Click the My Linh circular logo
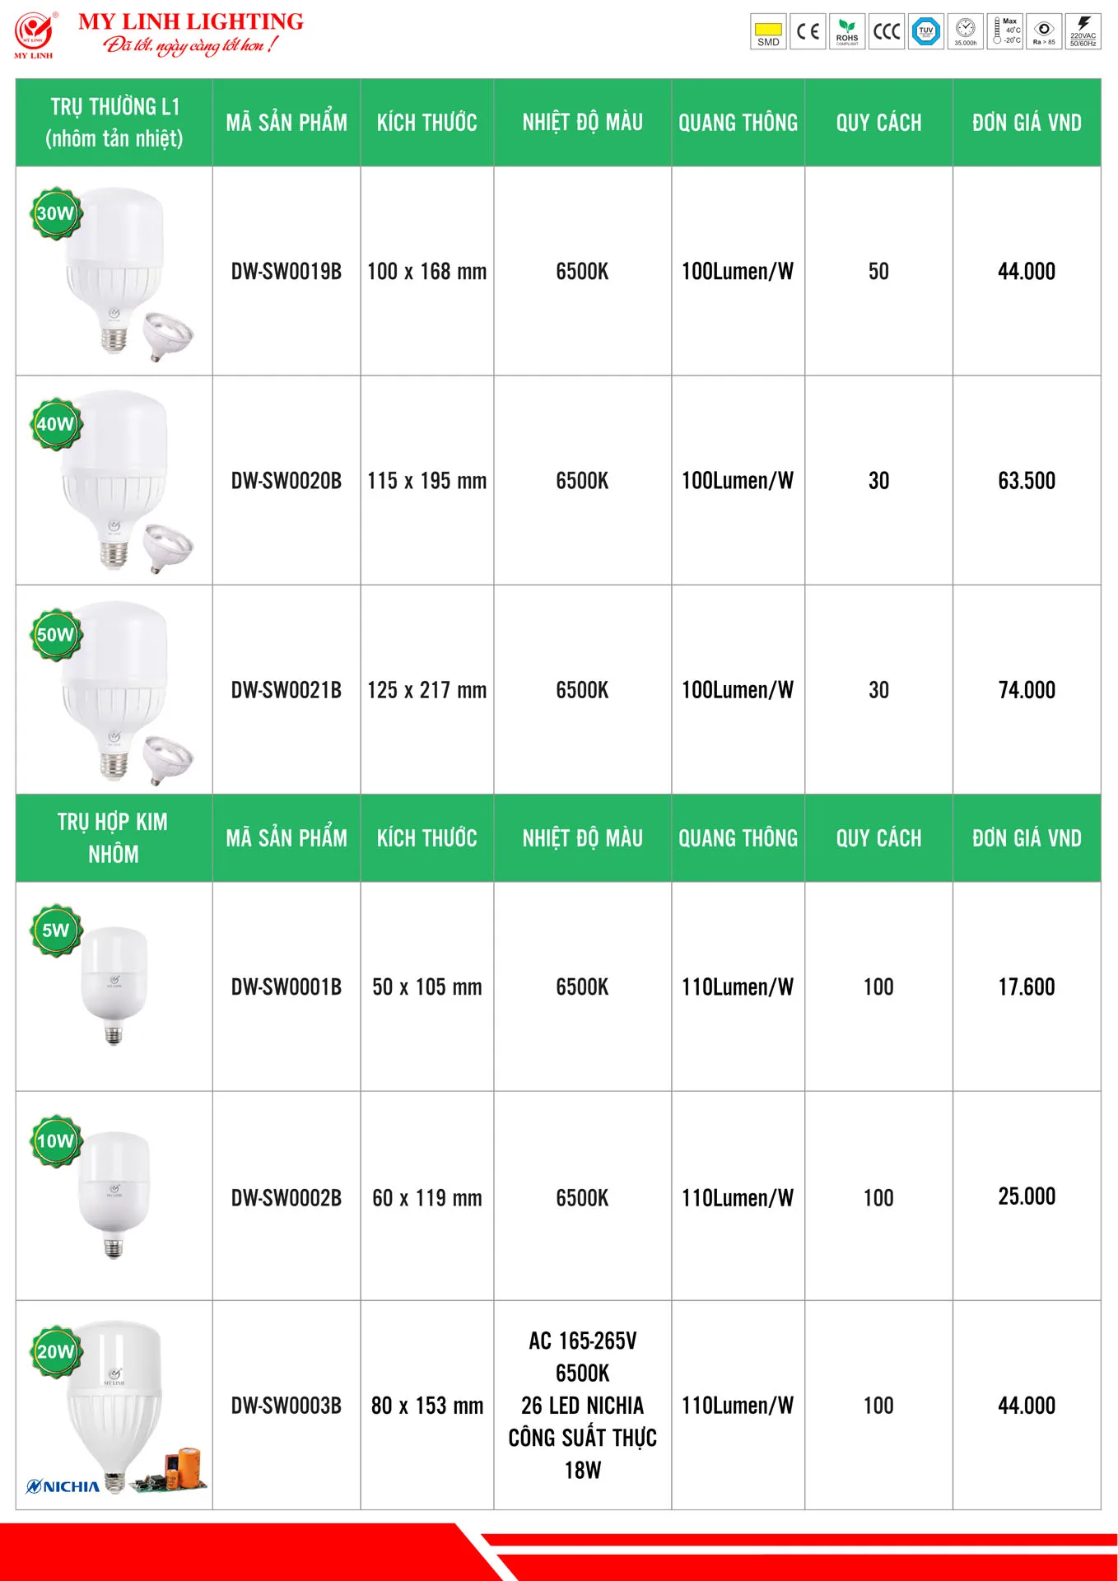1118x1581 pixels. coord(34,32)
